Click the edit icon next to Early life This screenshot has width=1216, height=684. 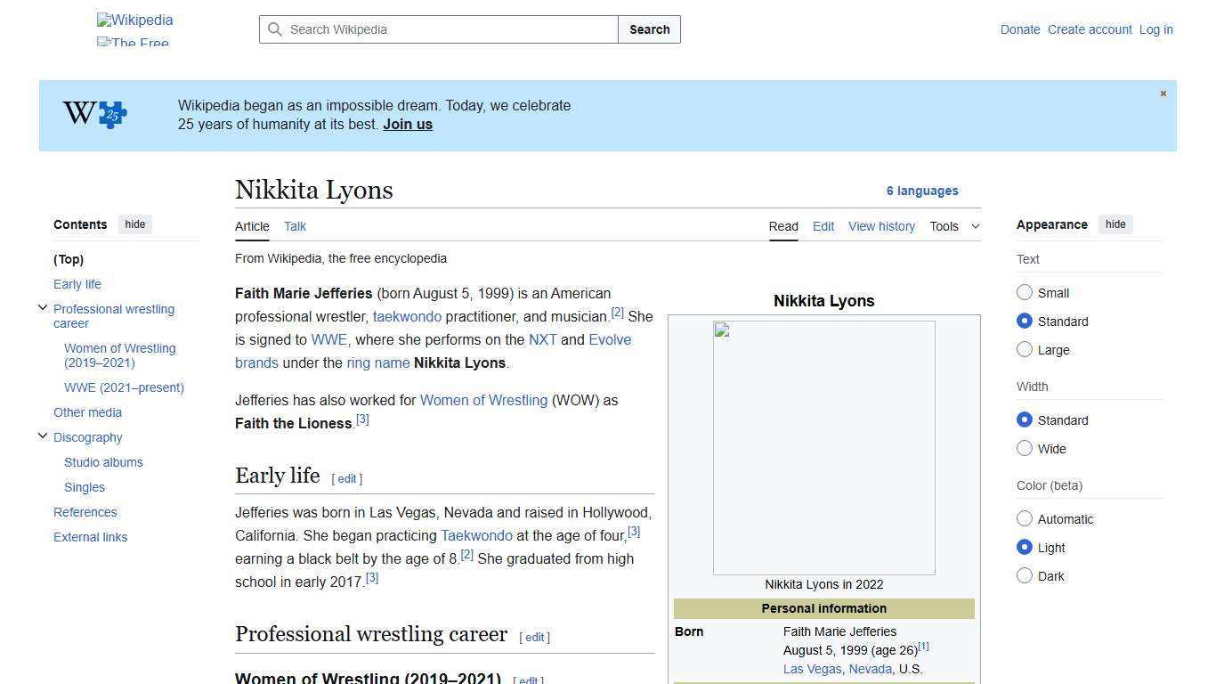pyautogui.click(x=347, y=478)
